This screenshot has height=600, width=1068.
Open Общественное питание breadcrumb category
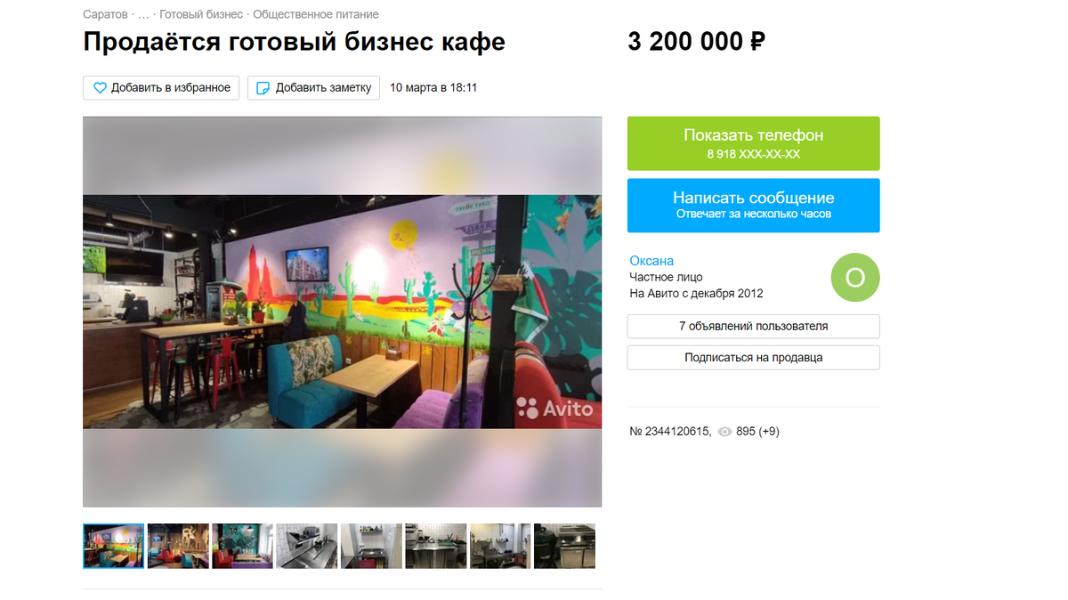click(x=316, y=15)
